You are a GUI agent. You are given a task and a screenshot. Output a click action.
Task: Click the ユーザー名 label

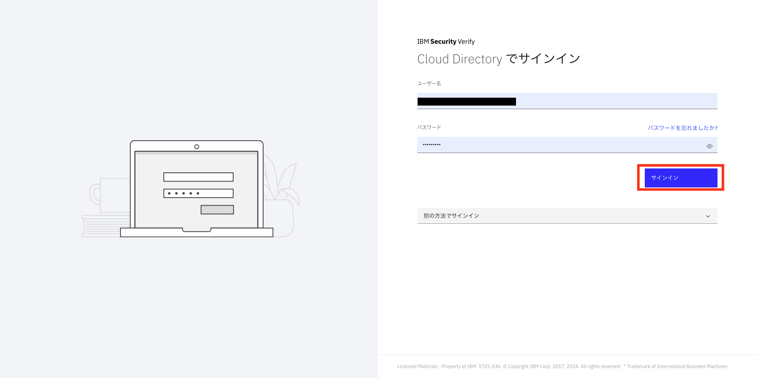point(429,83)
